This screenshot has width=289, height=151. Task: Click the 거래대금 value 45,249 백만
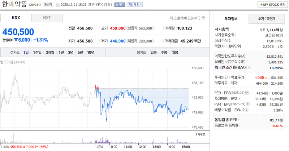(x=191, y=41)
